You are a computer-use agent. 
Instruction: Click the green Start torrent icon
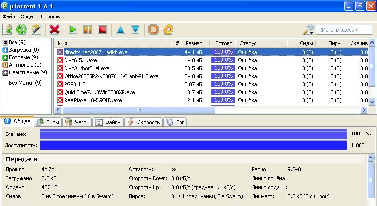click(x=73, y=30)
